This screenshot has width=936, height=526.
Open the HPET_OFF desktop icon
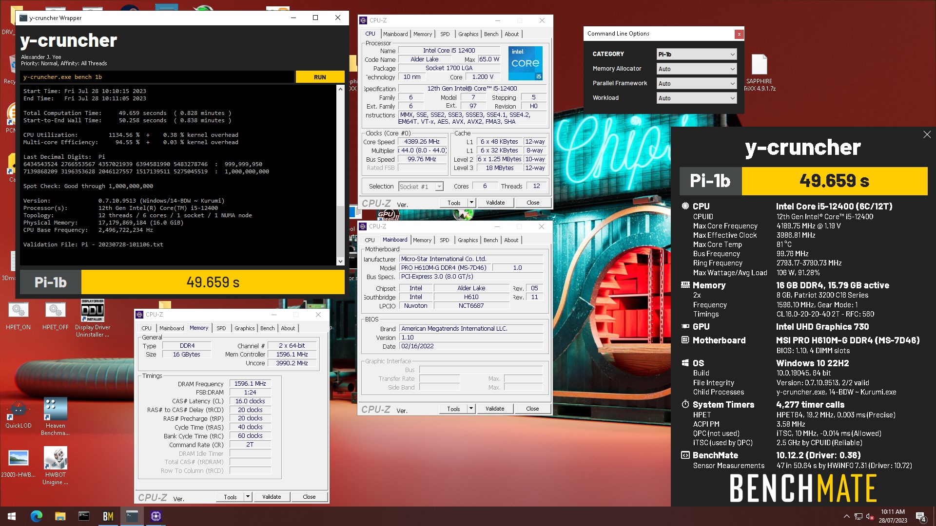pyautogui.click(x=55, y=316)
